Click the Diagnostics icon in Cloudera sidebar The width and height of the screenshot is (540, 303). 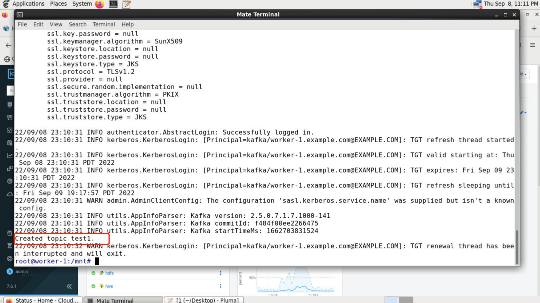point(10,130)
